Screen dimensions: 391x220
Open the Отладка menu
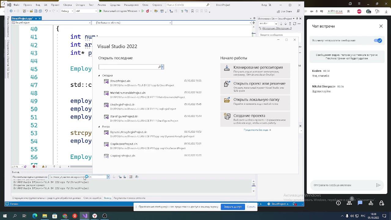[80, 5]
